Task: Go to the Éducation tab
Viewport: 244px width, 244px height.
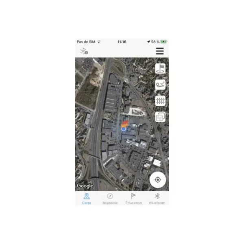Action: tap(133, 199)
